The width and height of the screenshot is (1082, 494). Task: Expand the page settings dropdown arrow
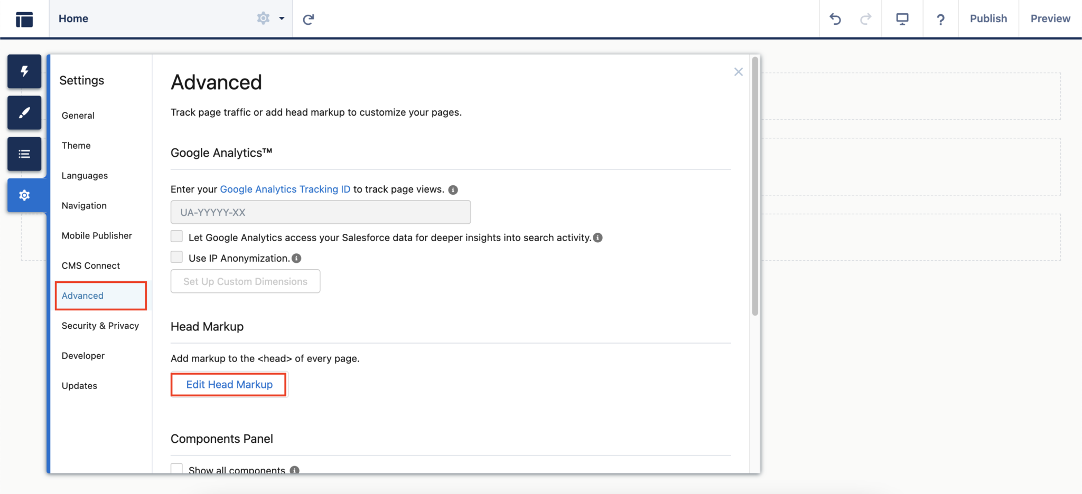pyautogui.click(x=282, y=18)
